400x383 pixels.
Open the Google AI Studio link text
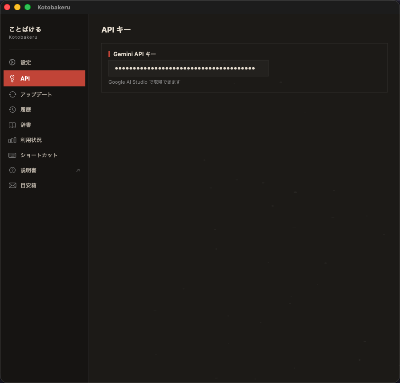[x=128, y=82]
